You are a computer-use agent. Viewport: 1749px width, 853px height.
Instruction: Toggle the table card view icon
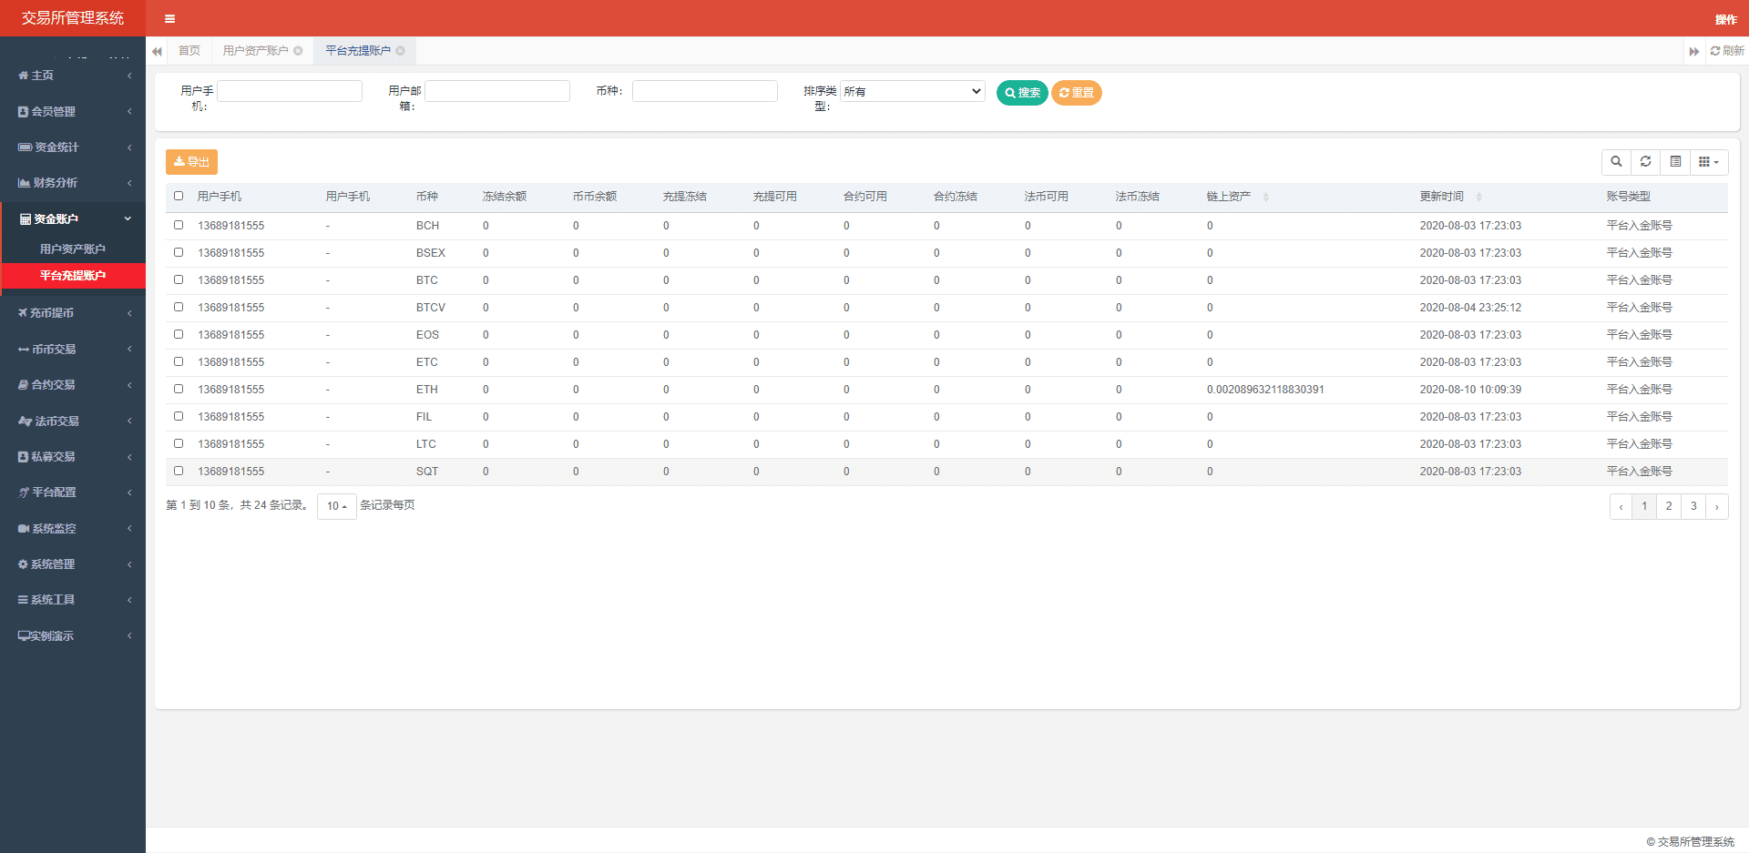point(1675,162)
